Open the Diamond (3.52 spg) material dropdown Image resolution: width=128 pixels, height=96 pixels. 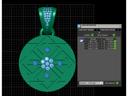pyautogui.click(x=102, y=83)
